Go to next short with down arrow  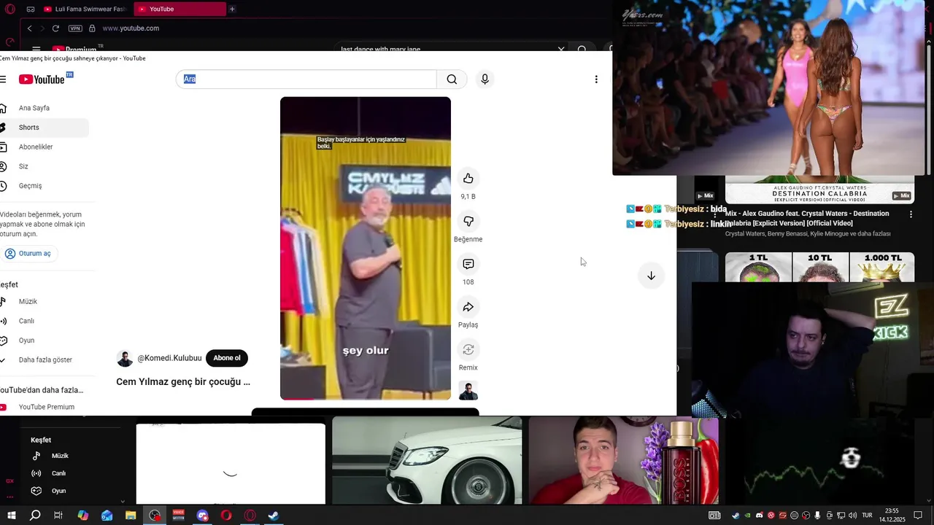click(651, 276)
